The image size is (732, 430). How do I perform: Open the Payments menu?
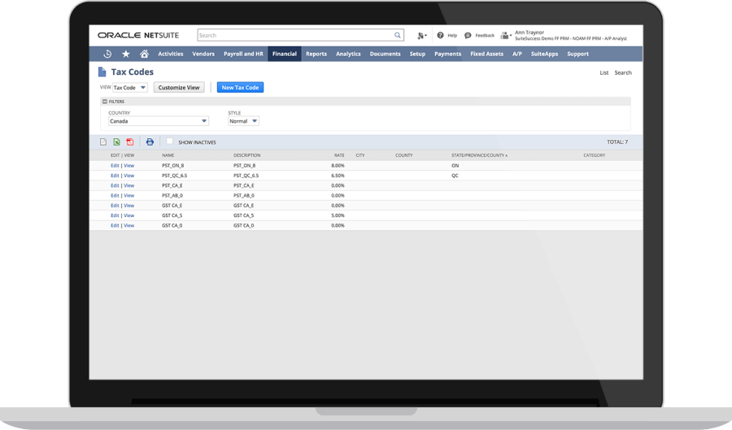pyautogui.click(x=447, y=54)
